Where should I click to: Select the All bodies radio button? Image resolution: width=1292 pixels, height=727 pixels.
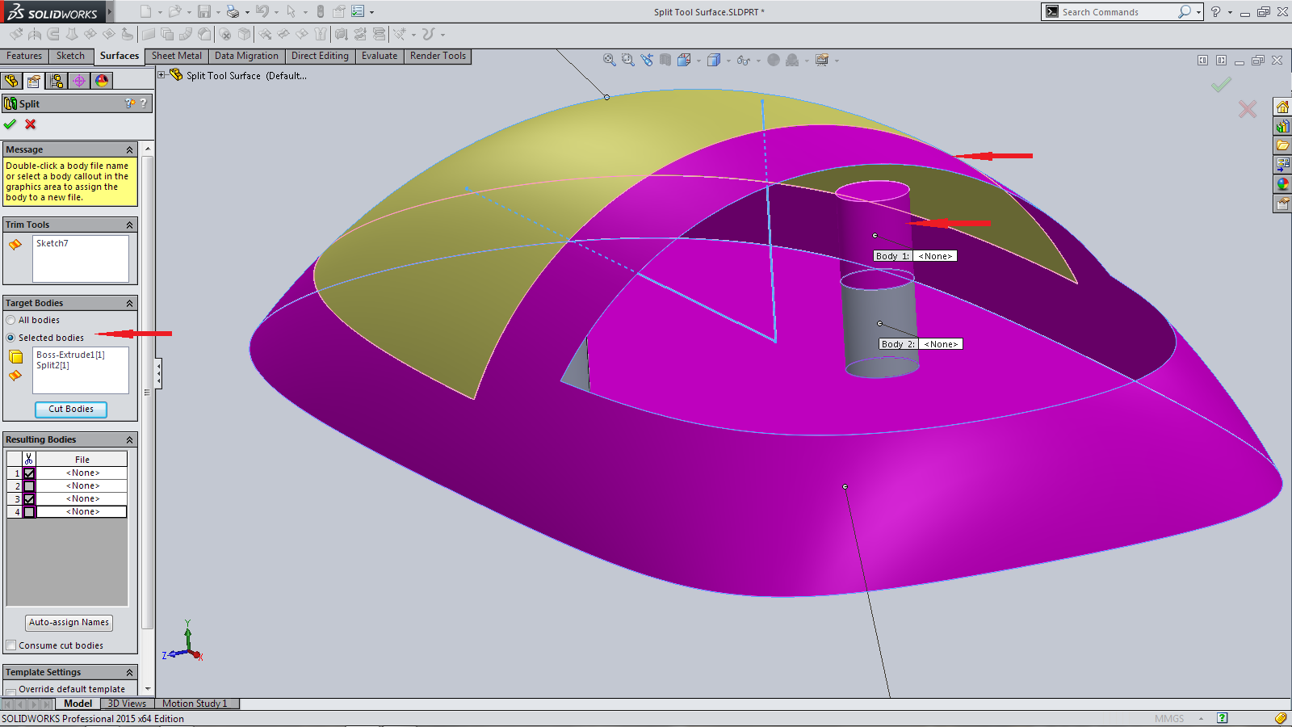pyautogui.click(x=11, y=321)
